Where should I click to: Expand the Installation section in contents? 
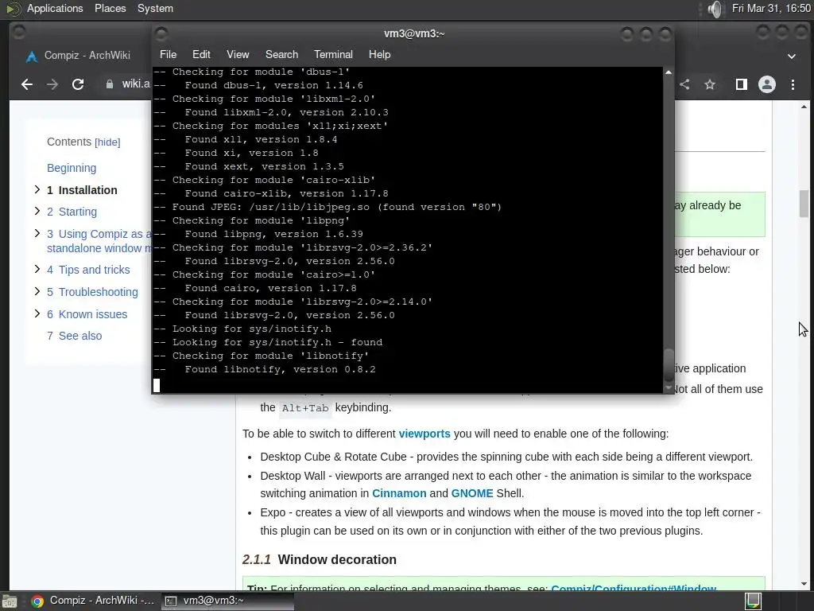[37, 189]
